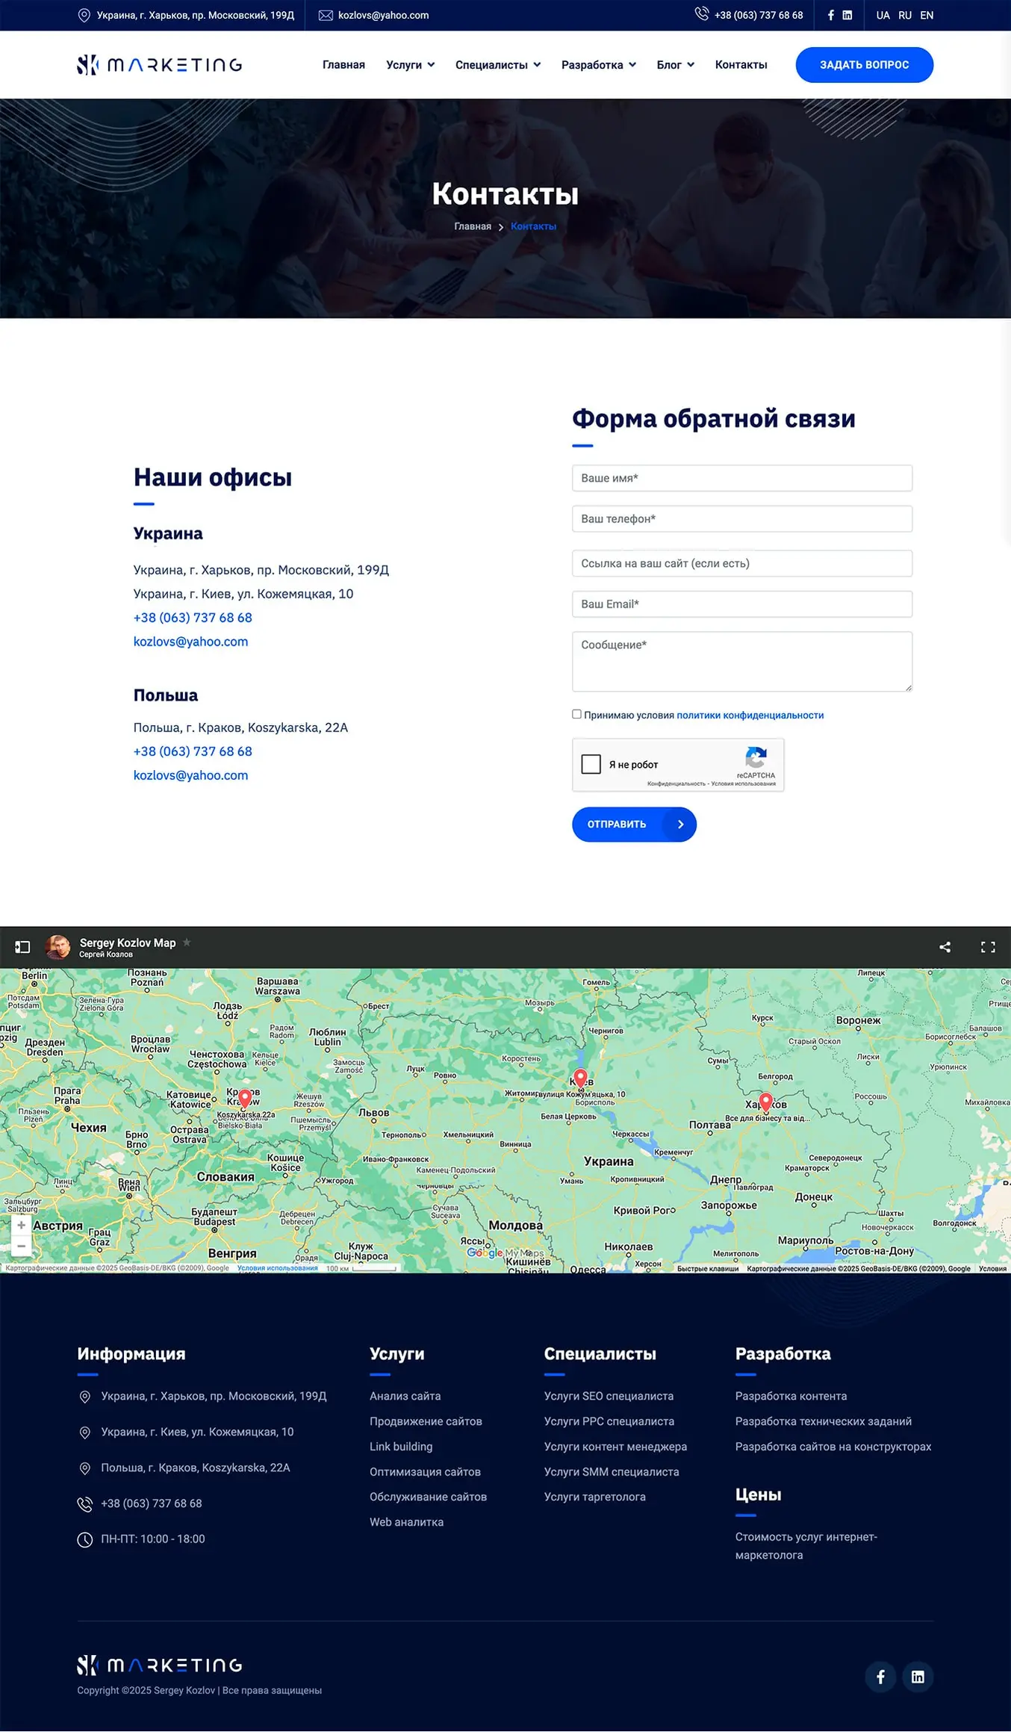The height and width of the screenshot is (1732, 1011).
Task: Open footer Разработка сайтов на конструкторах
Action: [x=833, y=1447]
